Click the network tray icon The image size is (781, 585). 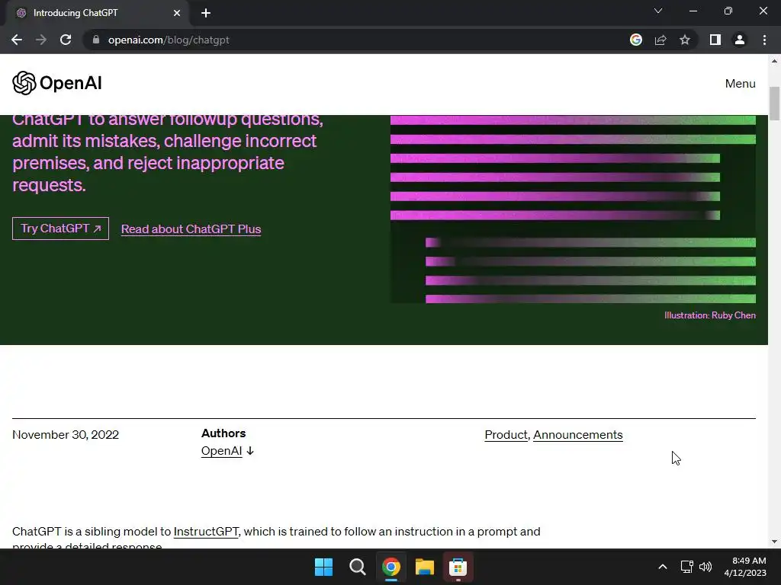(687, 567)
